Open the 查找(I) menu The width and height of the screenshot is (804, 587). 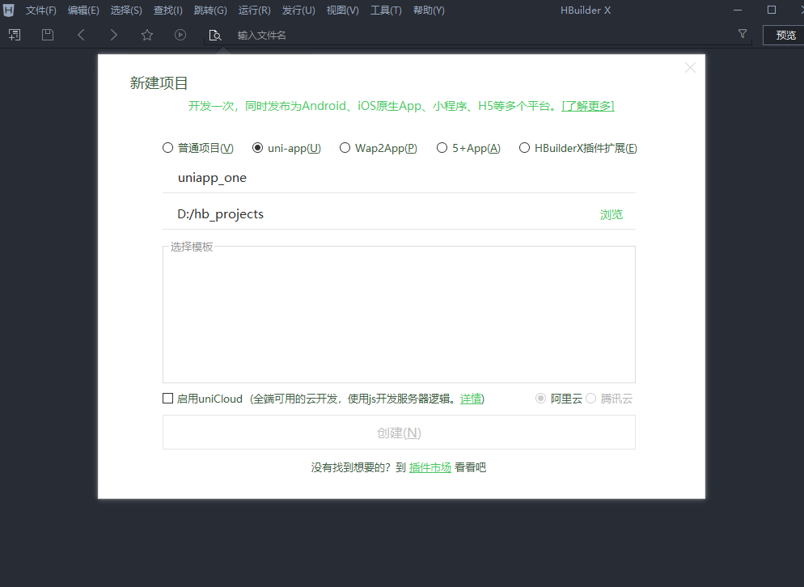167,11
